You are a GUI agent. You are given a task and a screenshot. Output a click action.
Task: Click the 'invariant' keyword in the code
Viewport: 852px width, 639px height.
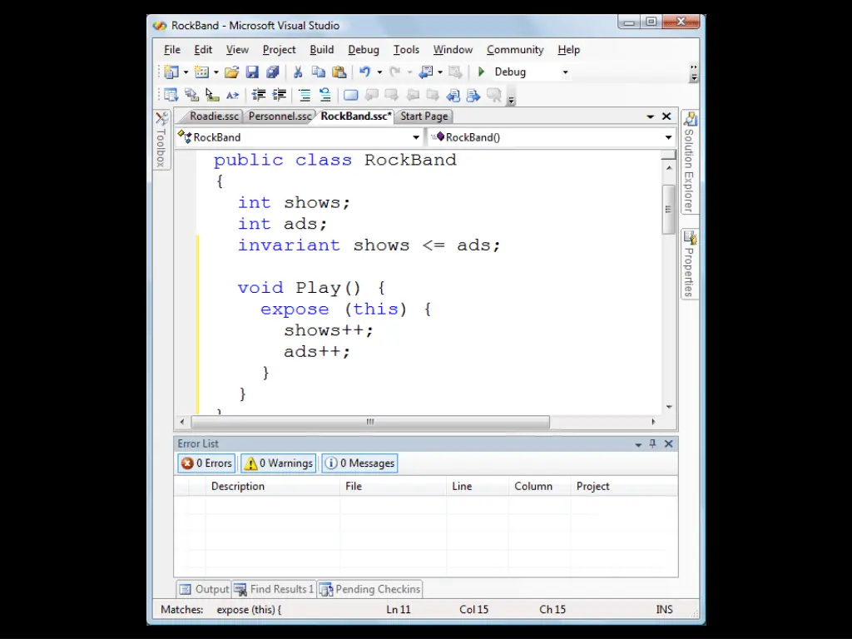tap(289, 245)
